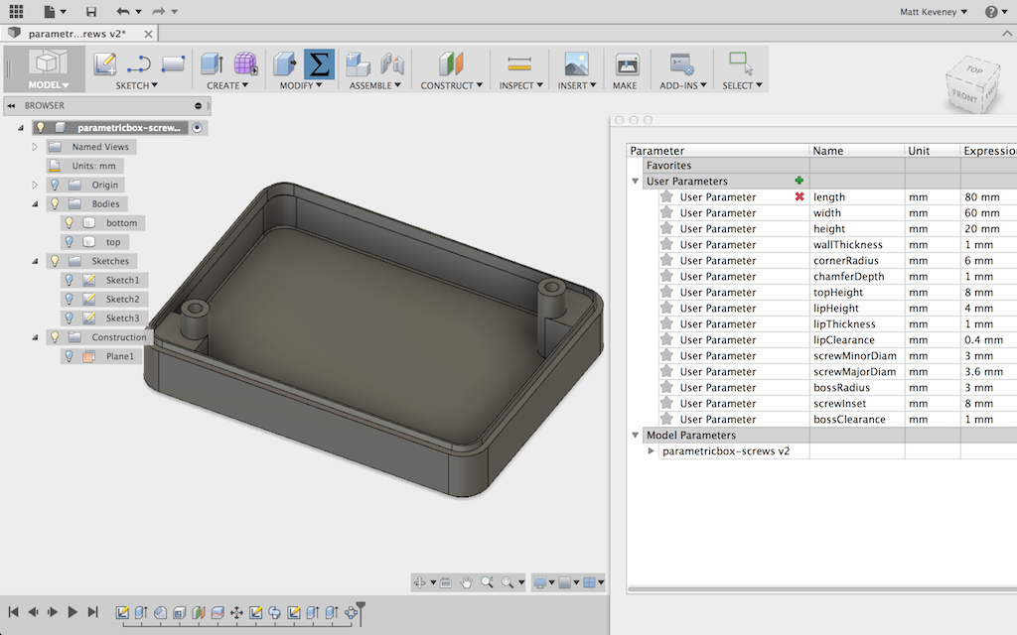Hide the Sketch2 sketch with its lightbulb
The height and width of the screenshot is (635, 1017).
69,299
